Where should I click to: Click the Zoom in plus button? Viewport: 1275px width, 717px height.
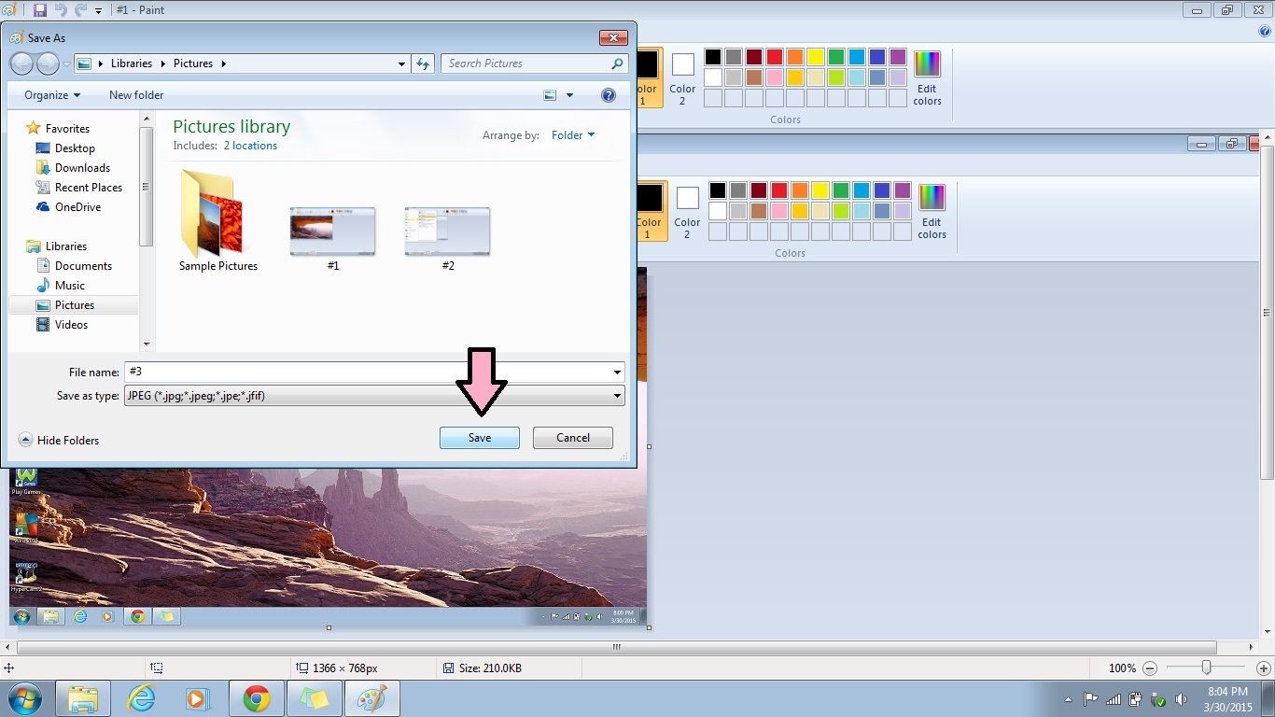pos(1264,668)
